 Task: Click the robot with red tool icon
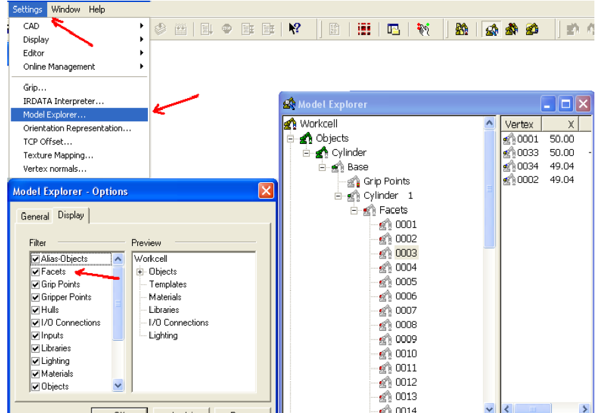coord(511,29)
